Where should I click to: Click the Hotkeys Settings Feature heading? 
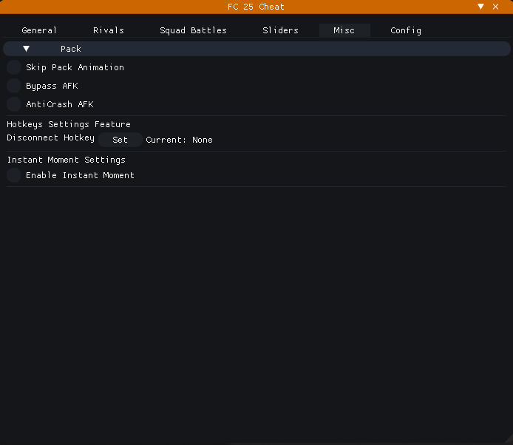pos(69,124)
